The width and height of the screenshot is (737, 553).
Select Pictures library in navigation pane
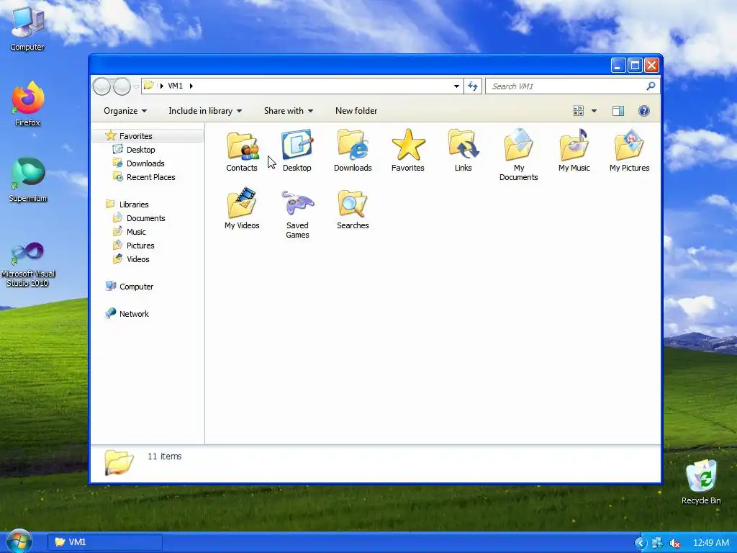pyautogui.click(x=140, y=246)
